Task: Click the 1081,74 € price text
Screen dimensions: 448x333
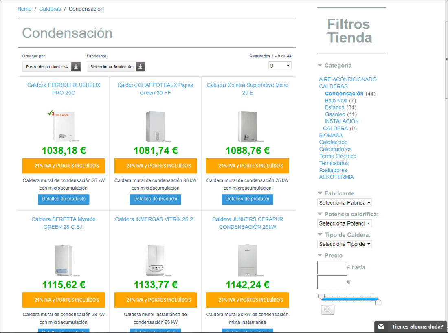Action: 156,151
